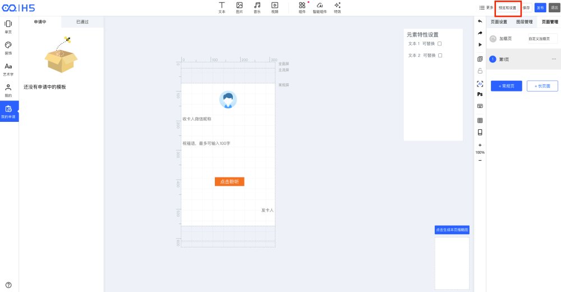Open 组件 components menu
The width and height of the screenshot is (561, 292).
302,7
